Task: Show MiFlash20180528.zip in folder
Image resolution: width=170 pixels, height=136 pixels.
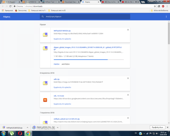Action: pos(62,39)
